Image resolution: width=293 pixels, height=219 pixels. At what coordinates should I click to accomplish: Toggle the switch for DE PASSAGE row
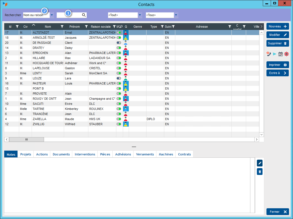tap(119, 43)
